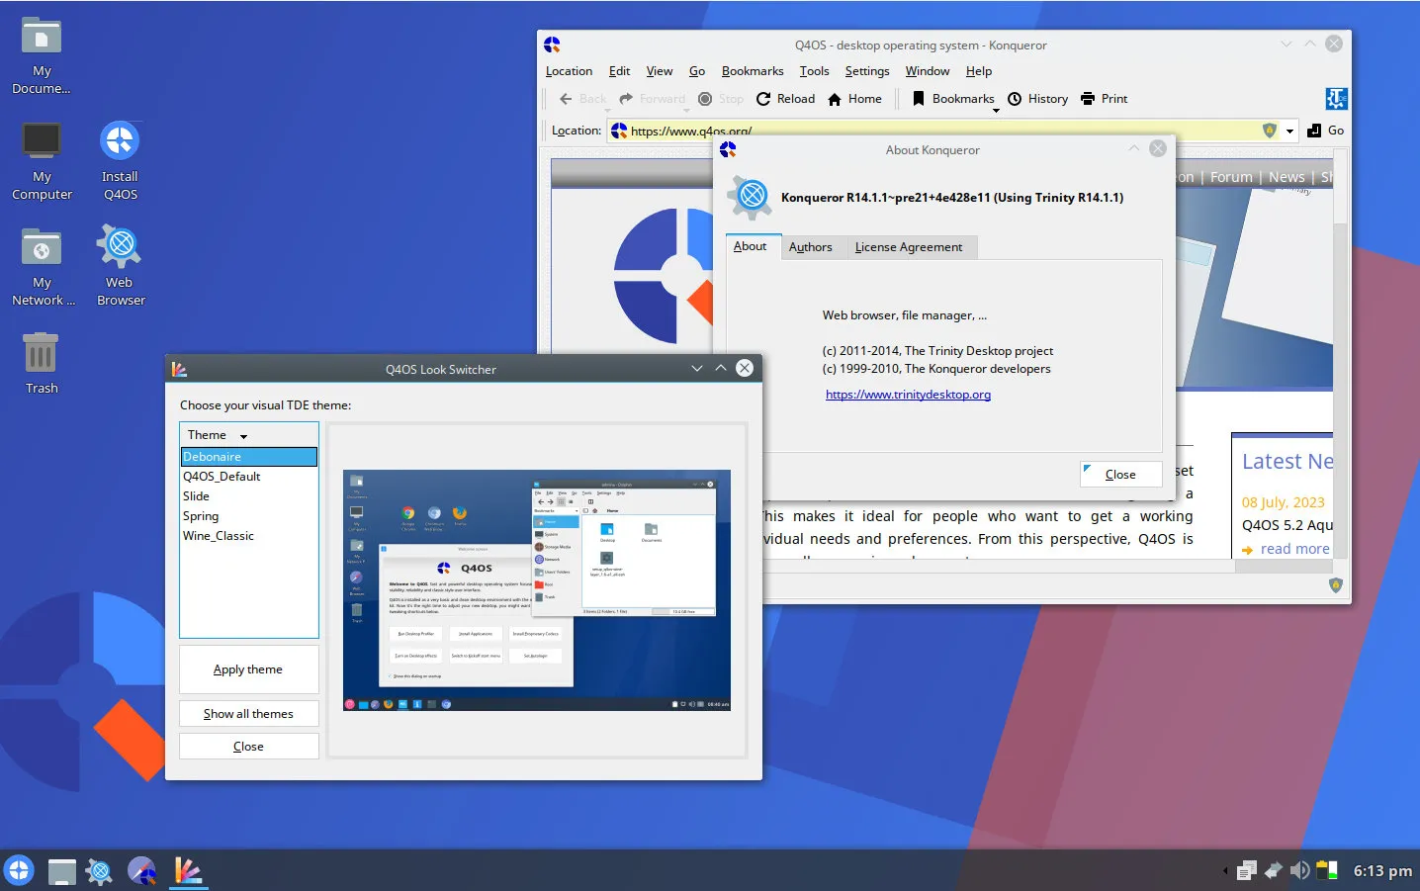The width and height of the screenshot is (1420, 891).
Task: Click Forward button in Konqueror toolbar
Action: 653,99
